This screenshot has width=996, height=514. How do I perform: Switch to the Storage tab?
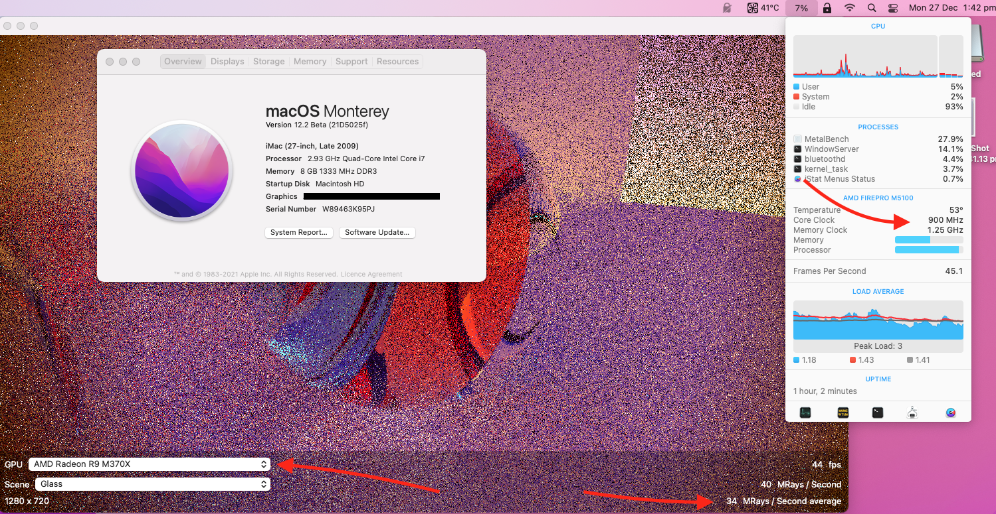pos(269,62)
